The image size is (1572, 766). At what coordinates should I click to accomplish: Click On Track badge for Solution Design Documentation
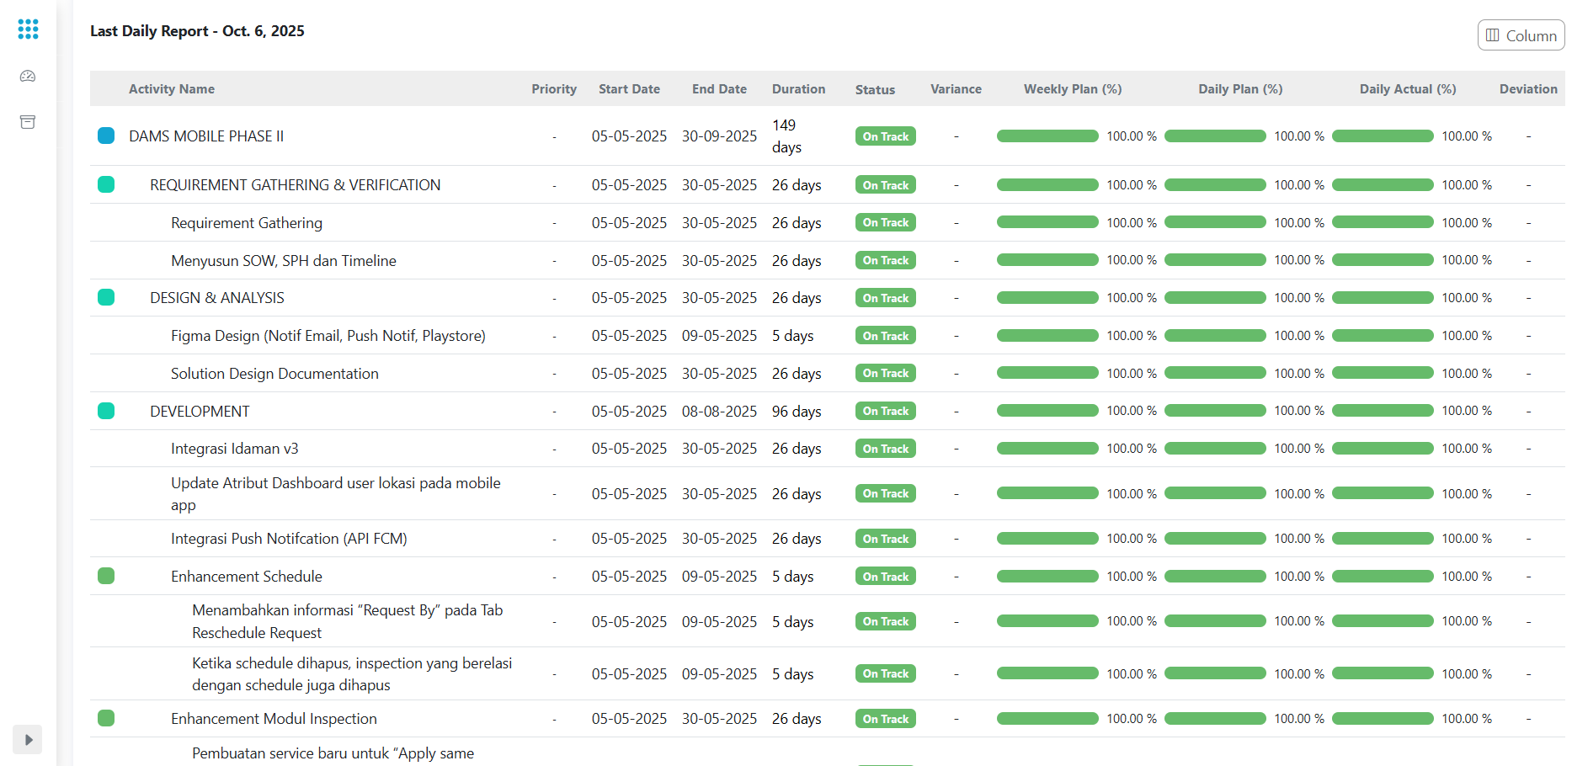[885, 373]
